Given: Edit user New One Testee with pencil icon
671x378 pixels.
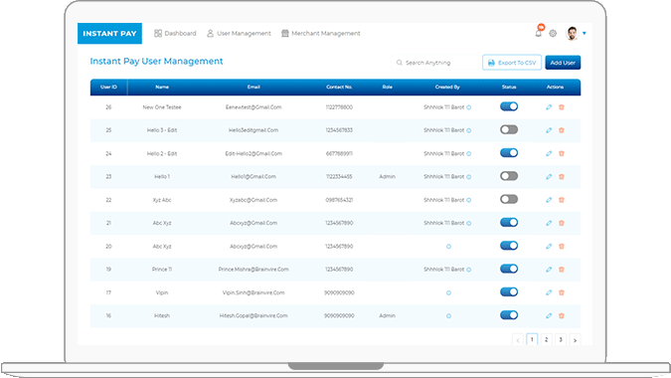Looking at the screenshot, I should point(549,107).
